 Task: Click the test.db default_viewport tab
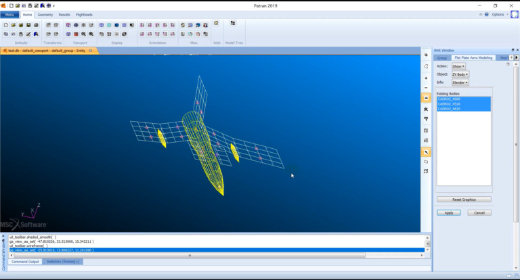pos(47,51)
